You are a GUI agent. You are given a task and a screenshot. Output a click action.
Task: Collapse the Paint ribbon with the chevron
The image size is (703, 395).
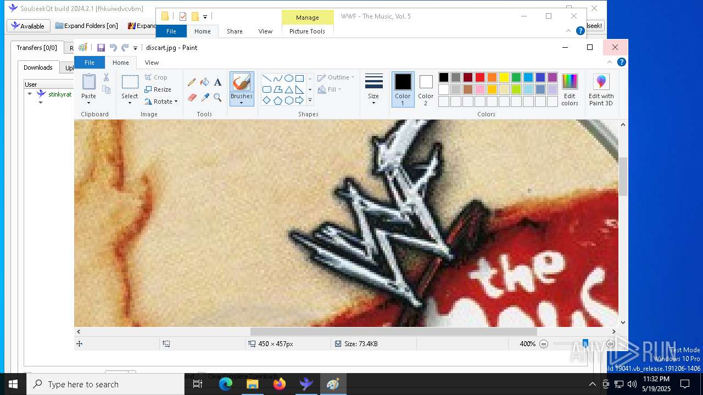point(609,63)
